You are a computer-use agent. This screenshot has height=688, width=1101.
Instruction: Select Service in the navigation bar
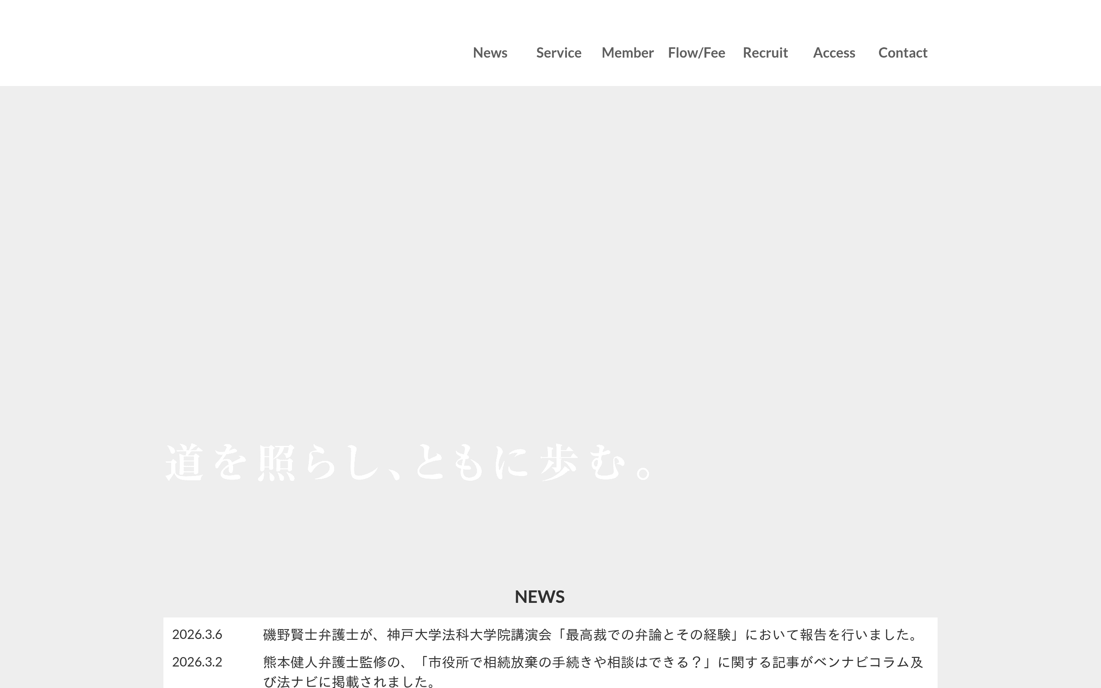pos(559,53)
